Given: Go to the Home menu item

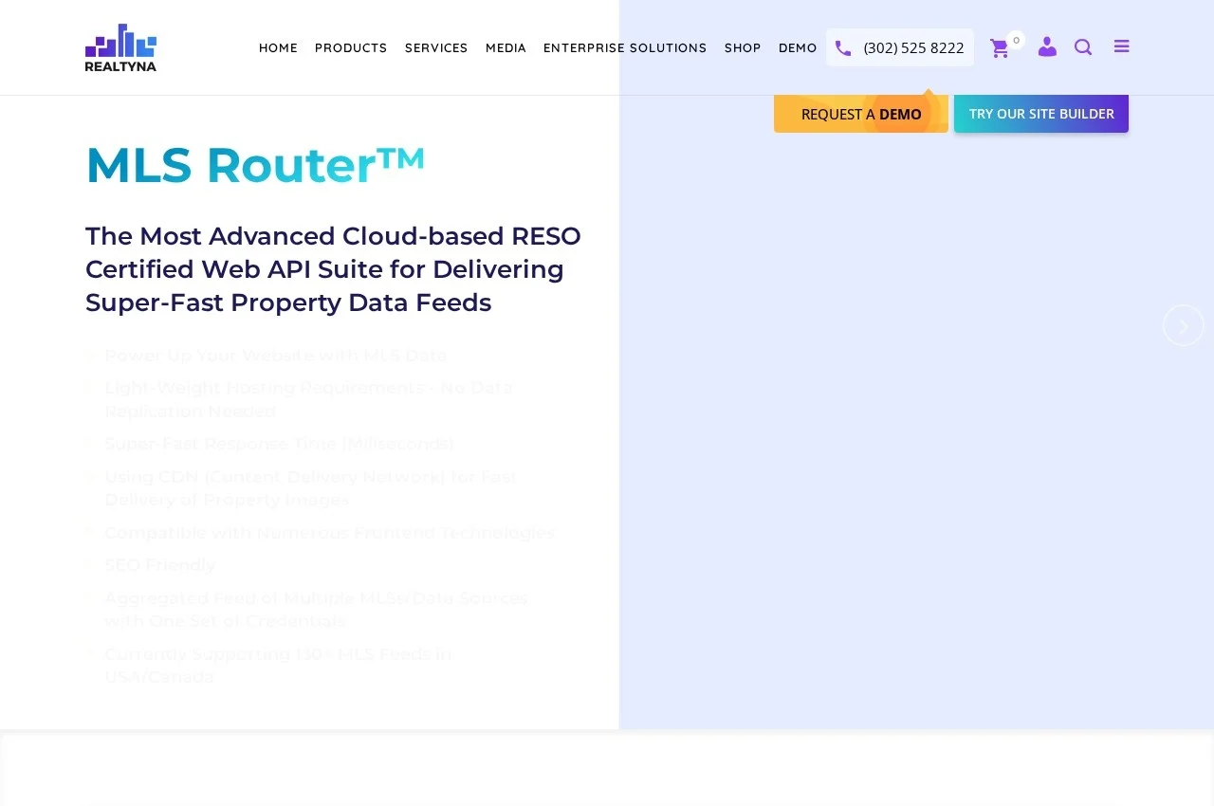Looking at the screenshot, I should [278, 47].
